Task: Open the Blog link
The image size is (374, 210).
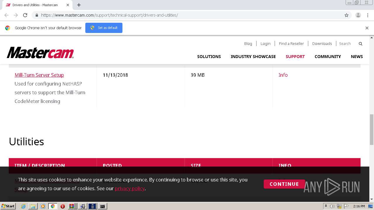Action: click(x=248, y=43)
